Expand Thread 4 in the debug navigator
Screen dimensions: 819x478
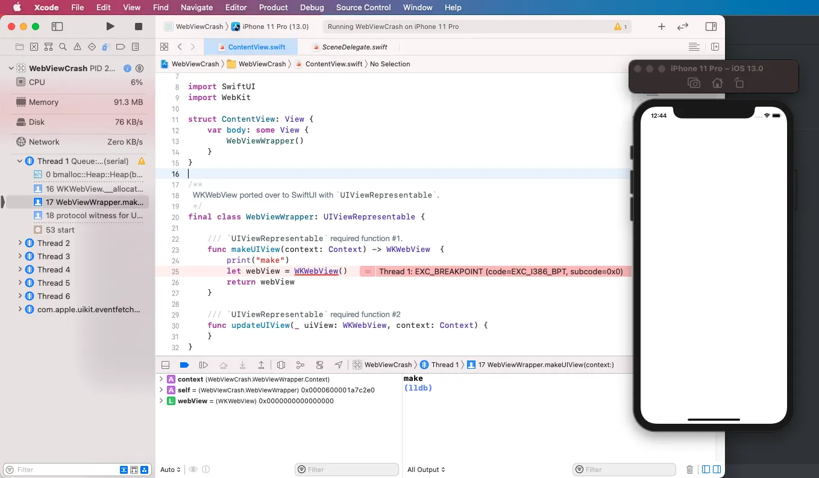pyautogui.click(x=20, y=269)
